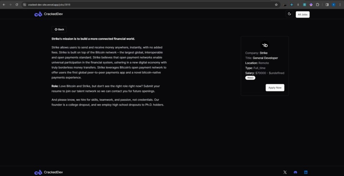Click Apply Now
Viewport: 344px width, 176px height.
pyautogui.click(x=275, y=88)
